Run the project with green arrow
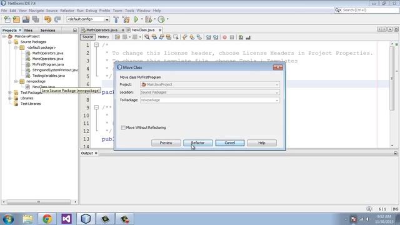 [x=136, y=19]
